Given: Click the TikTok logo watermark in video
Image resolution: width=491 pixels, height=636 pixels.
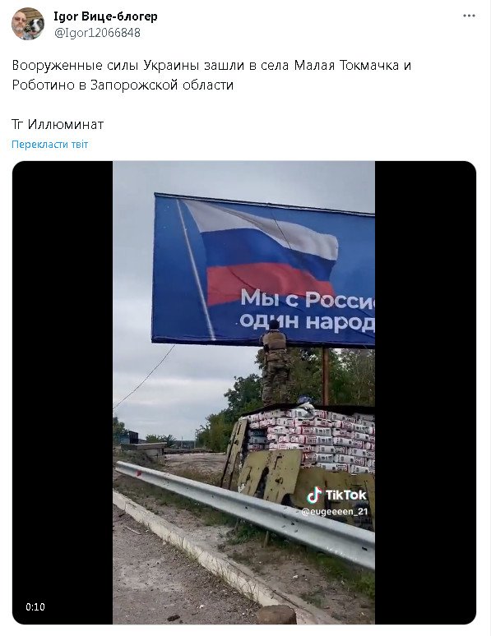Looking at the screenshot, I should (336, 495).
